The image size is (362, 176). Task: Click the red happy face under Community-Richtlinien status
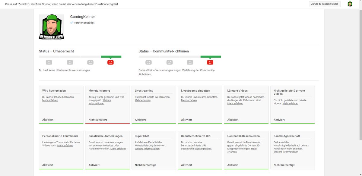(x=210, y=62)
